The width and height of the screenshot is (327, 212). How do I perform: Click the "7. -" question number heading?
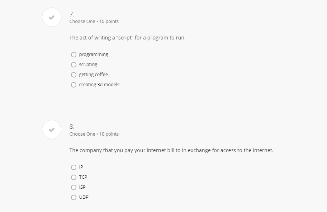click(x=74, y=14)
